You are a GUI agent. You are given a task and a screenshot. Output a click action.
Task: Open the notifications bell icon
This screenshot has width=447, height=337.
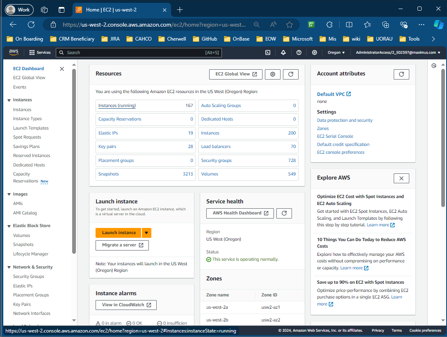pos(283,52)
